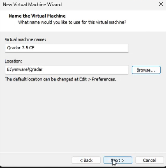166x168 pixels.
Task: Click the word 'Preferences' in the hint
Action: pyautogui.click(x=104, y=79)
